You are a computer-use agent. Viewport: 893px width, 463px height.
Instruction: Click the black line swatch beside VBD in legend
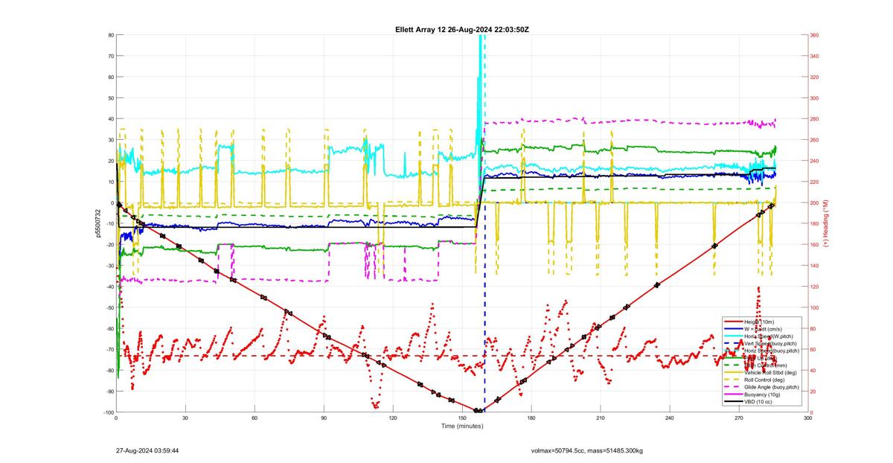click(734, 402)
